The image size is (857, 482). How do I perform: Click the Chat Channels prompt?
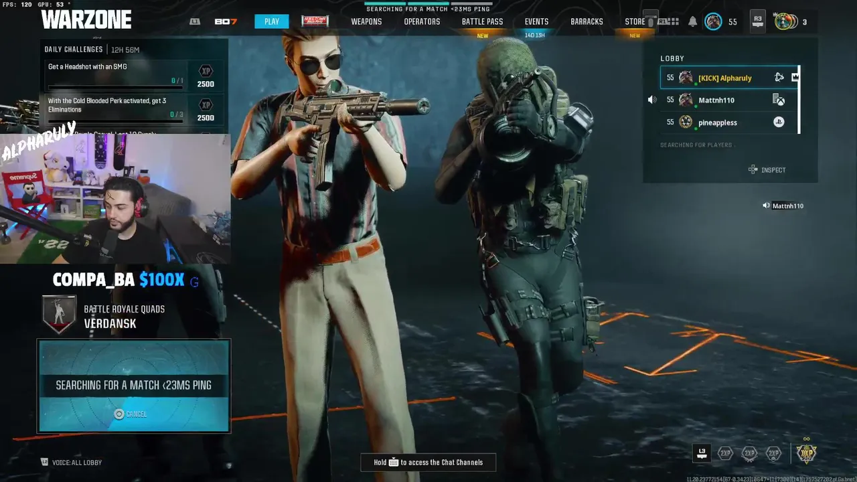click(x=428, y=462)
